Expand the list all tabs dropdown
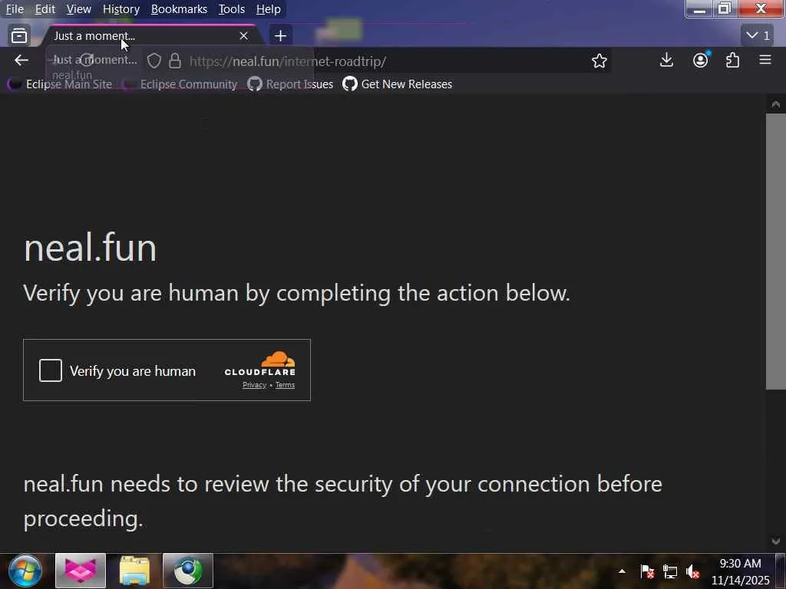 tap(758, 35)
